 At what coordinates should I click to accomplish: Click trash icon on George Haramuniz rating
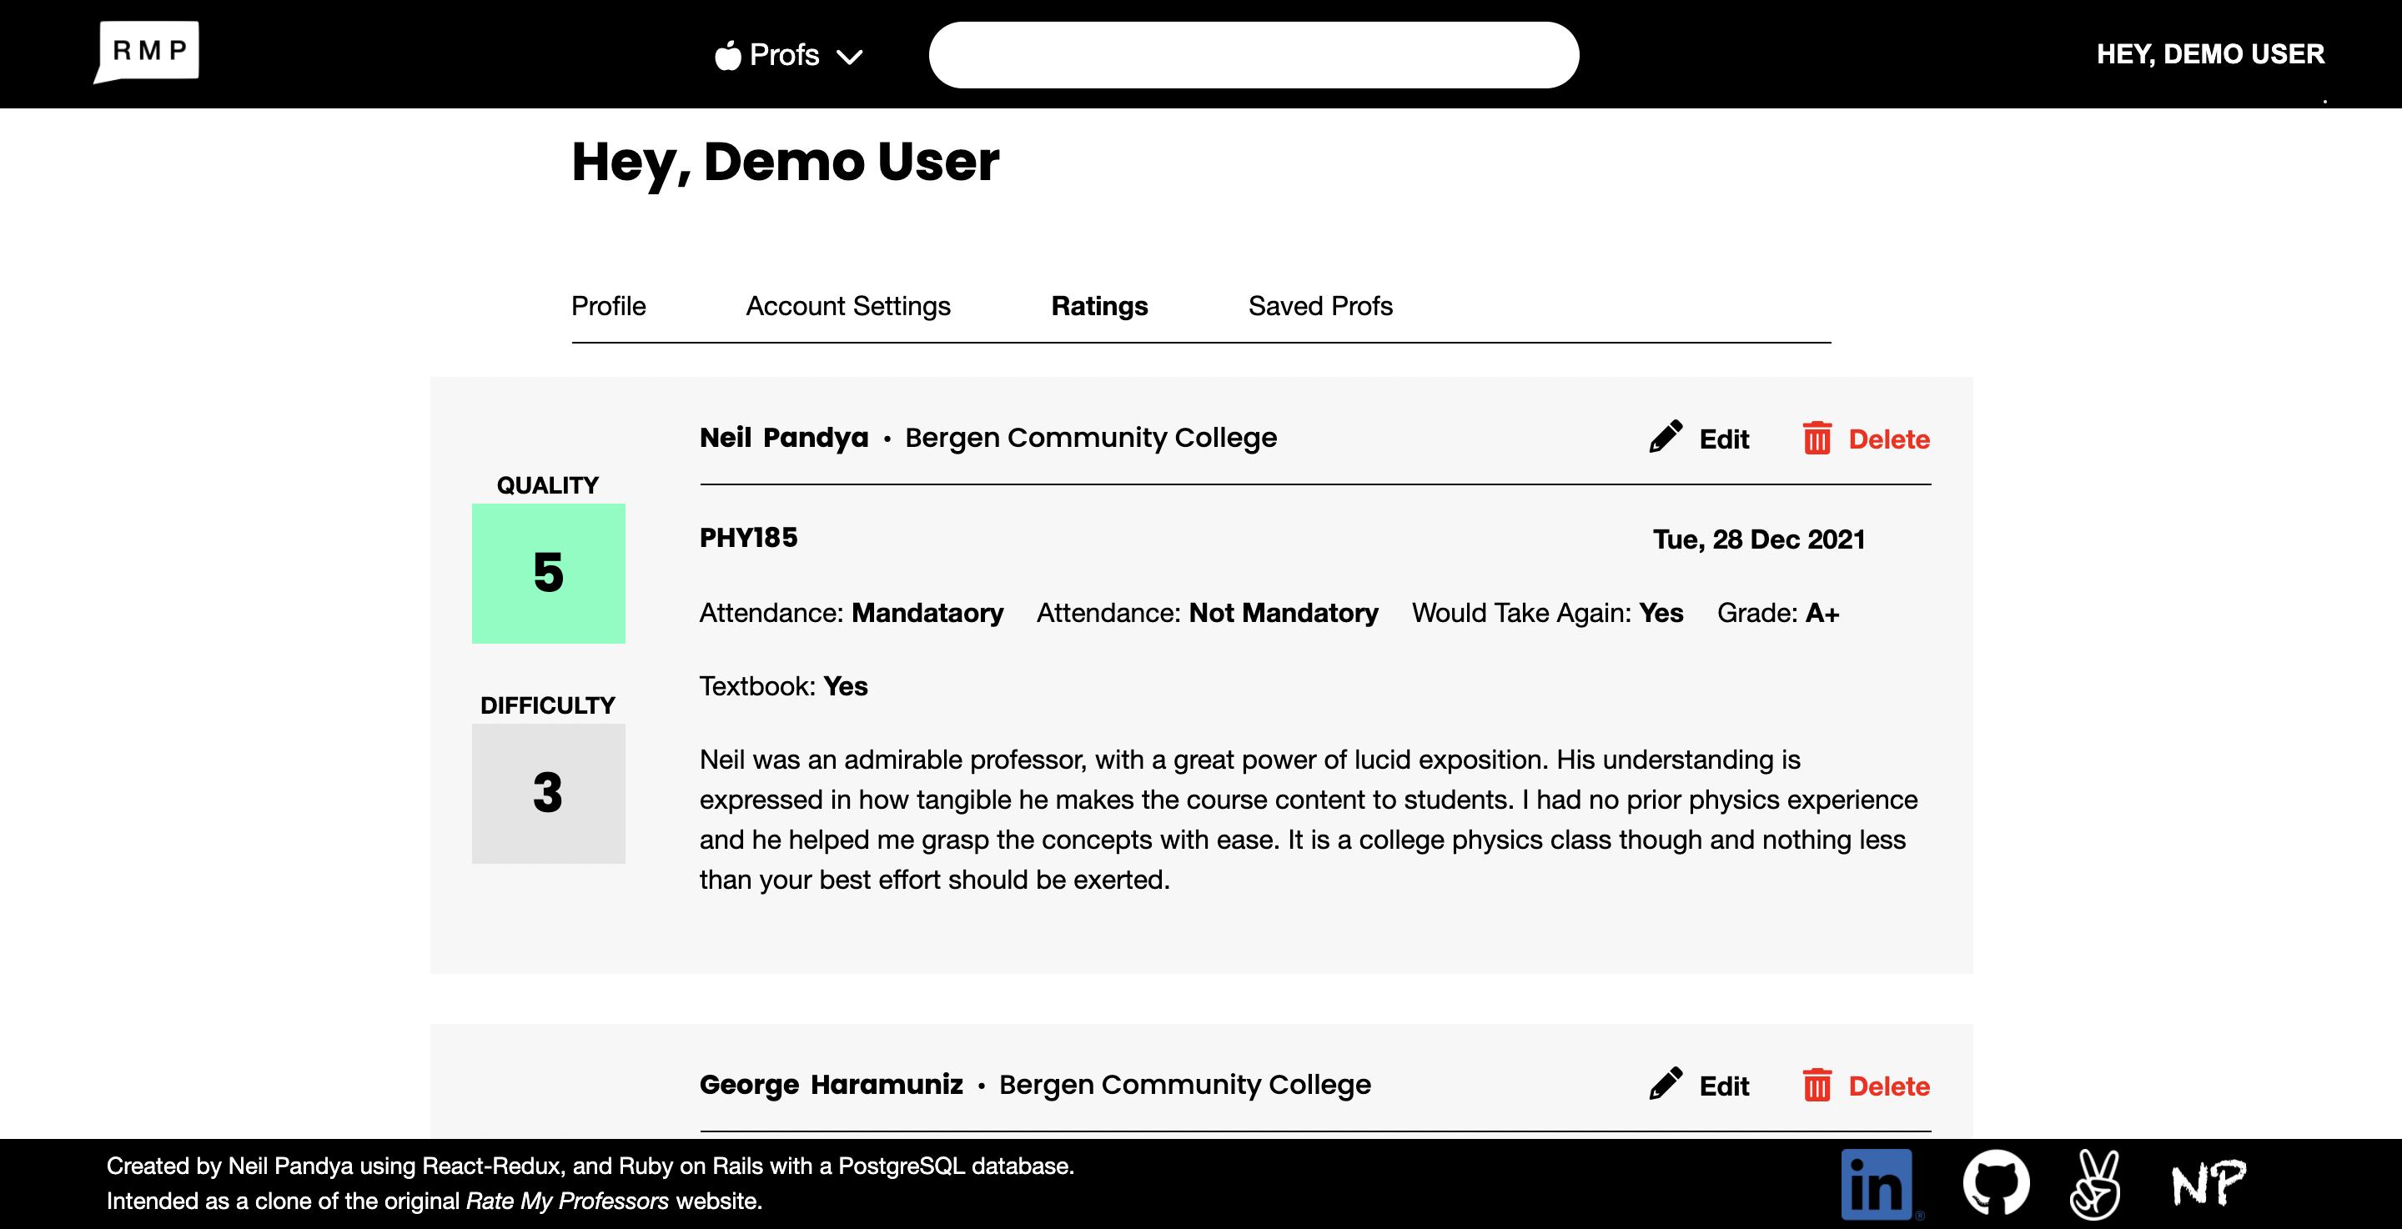[1817, 1085]
